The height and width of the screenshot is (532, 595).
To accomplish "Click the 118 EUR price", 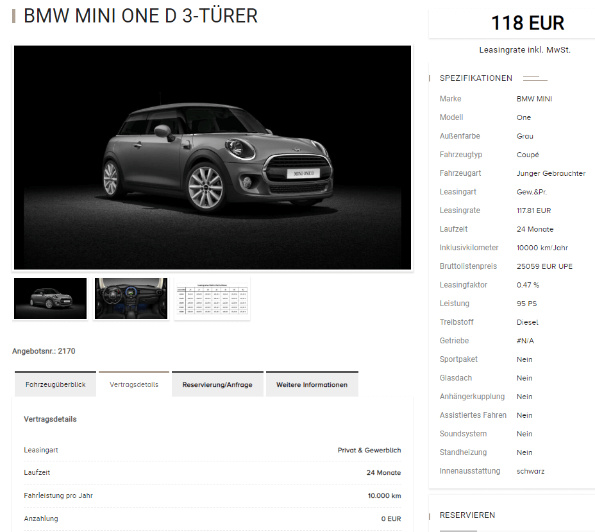I will pyautogui.click(x=528, y=23).
